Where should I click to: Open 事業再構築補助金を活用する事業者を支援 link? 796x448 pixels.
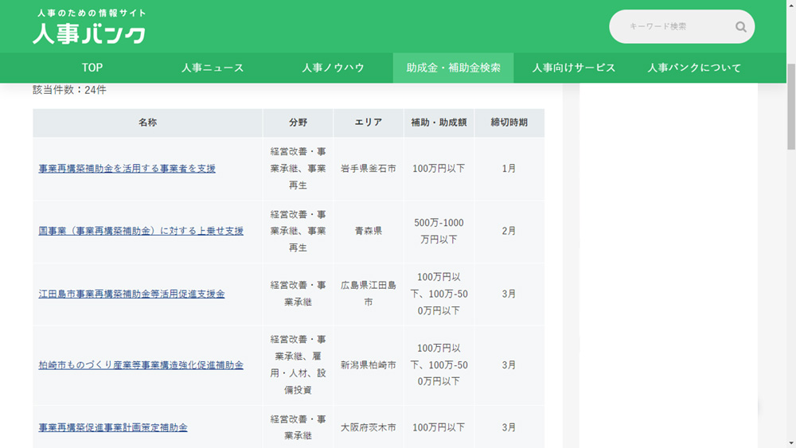127,169
